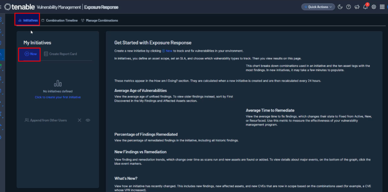This screenshot has width=388, height=192.
Task: Click the bar chart icon above No initiatives defined
Action: 58,83
